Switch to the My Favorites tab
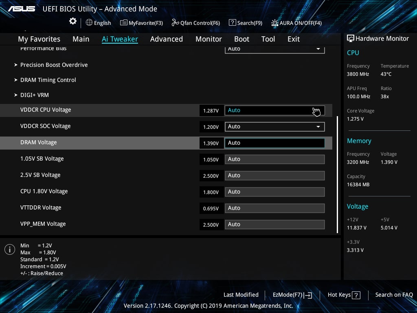This screenshot has height=313, width=417. point(39,39)
